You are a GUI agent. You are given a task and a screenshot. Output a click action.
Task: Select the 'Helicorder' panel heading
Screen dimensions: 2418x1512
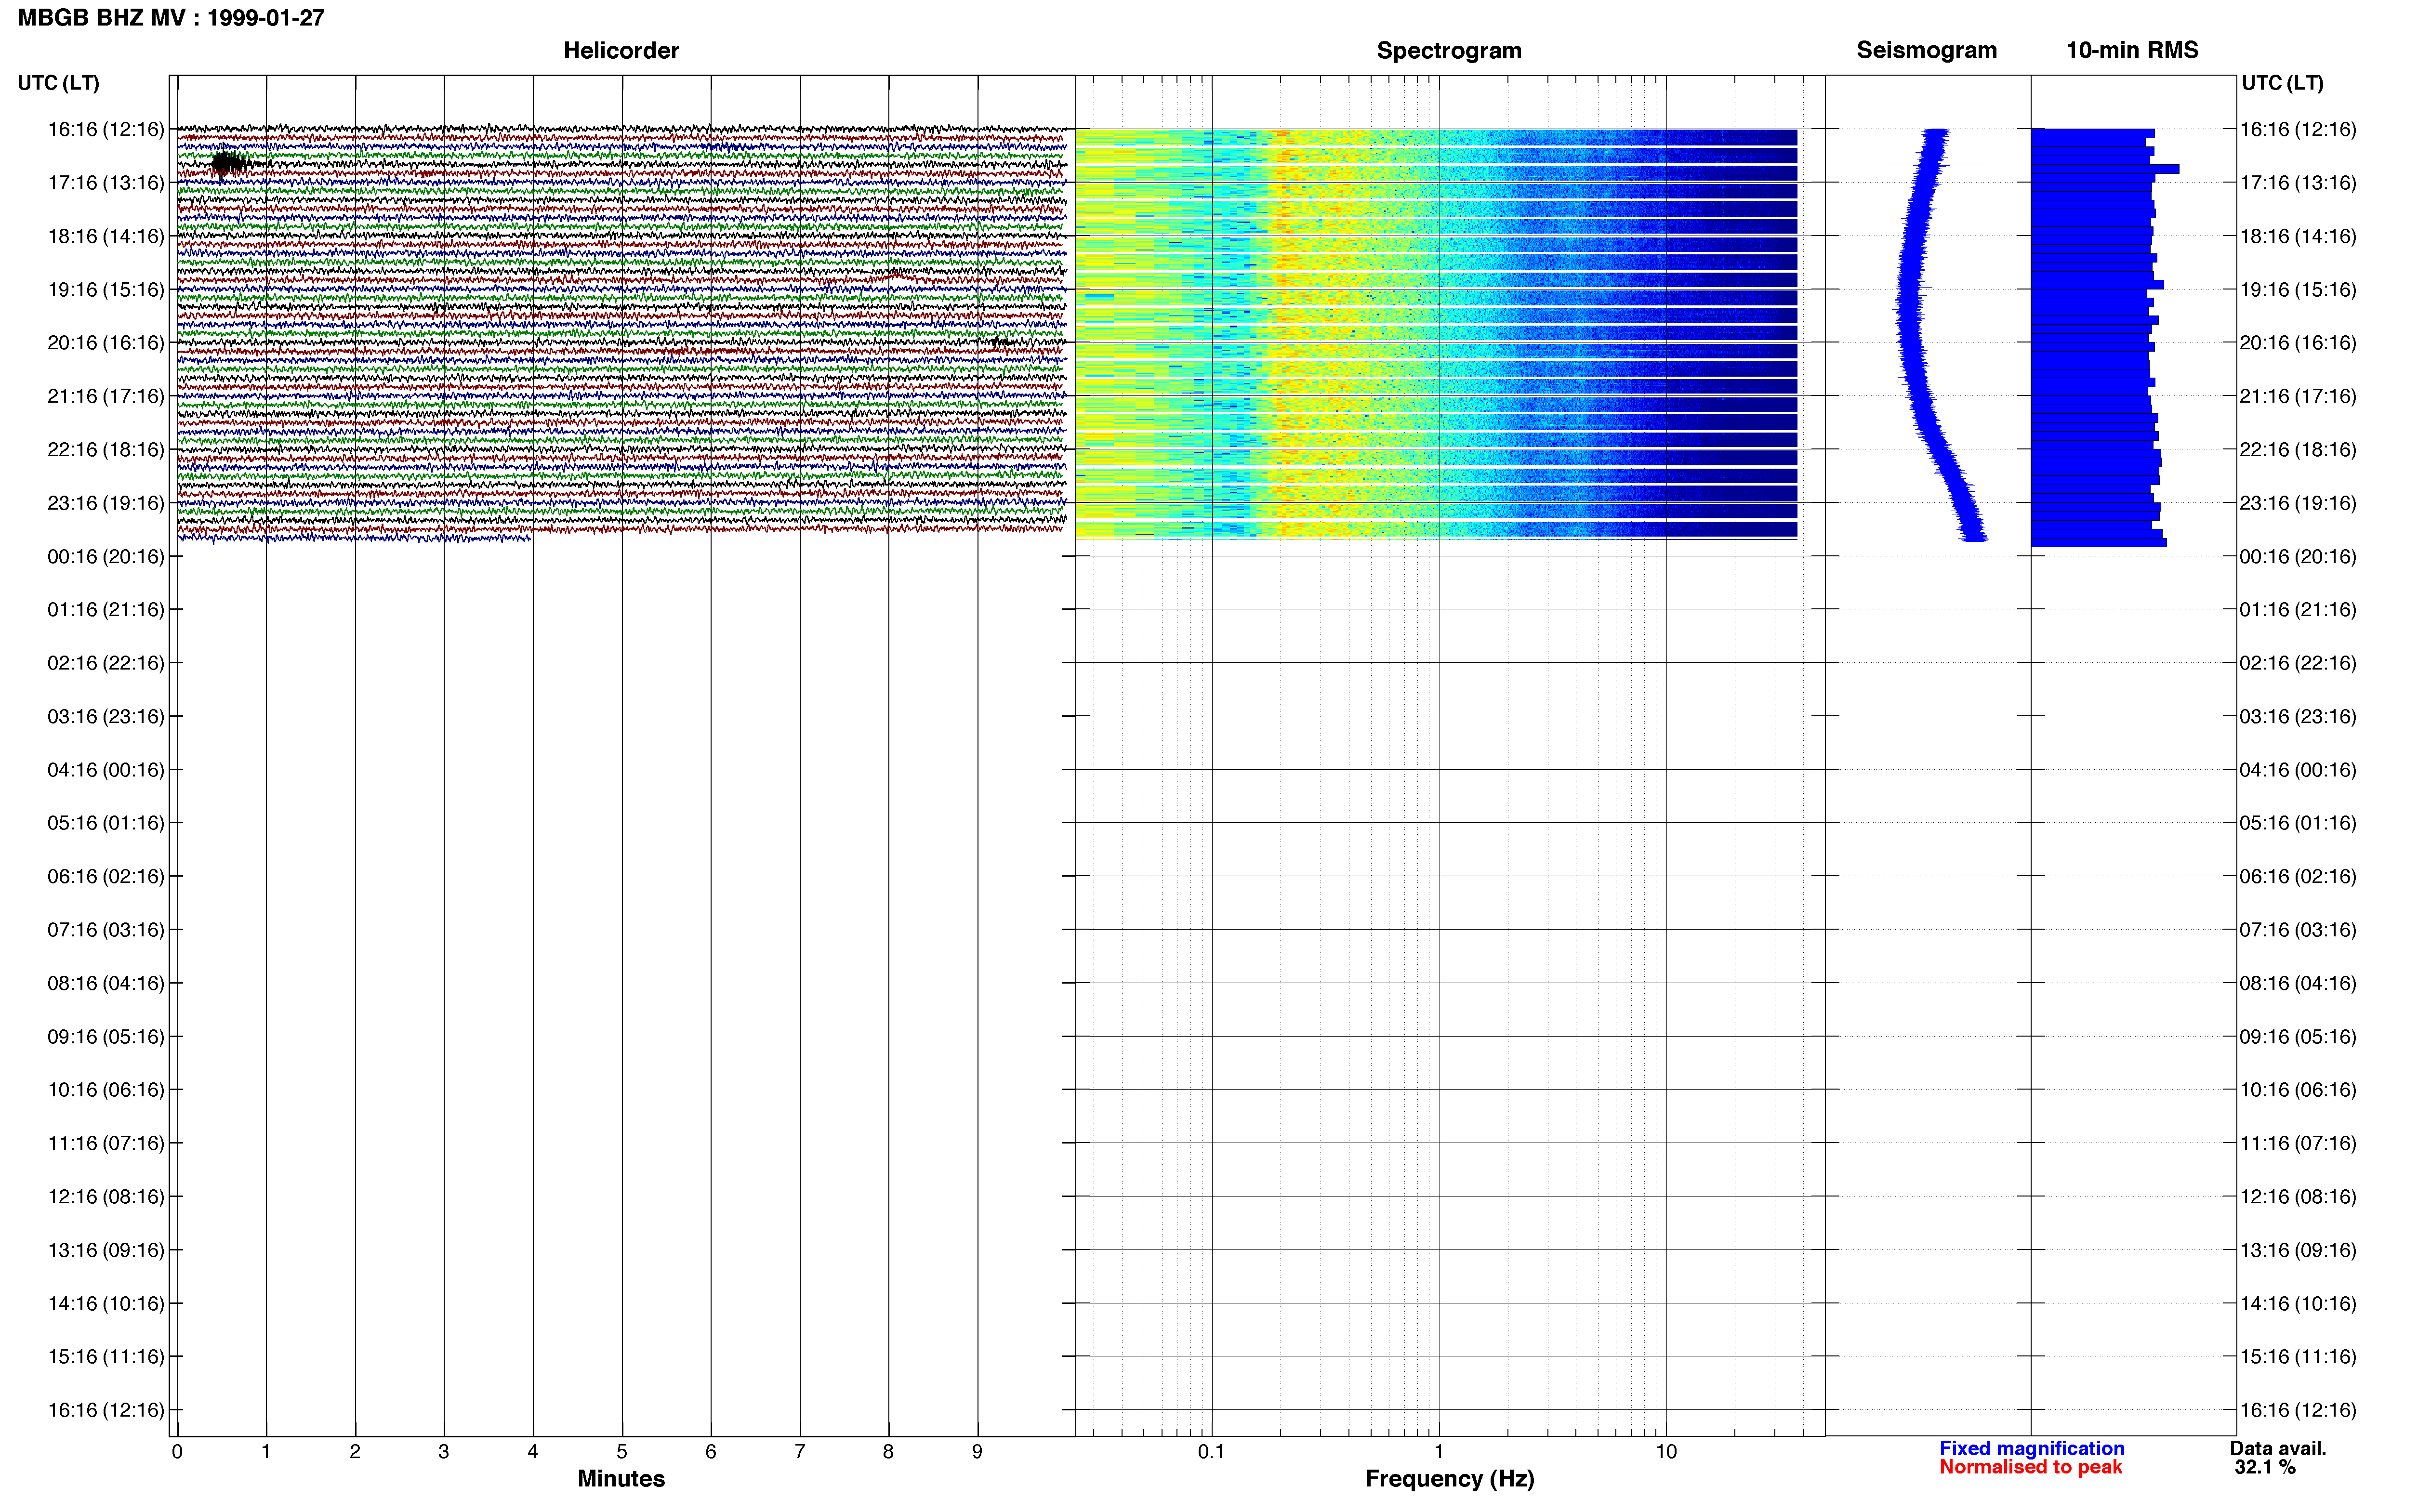621,50
